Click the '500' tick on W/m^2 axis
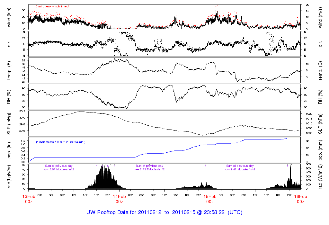The image size is (329, 225). click(x=308, y=168)
